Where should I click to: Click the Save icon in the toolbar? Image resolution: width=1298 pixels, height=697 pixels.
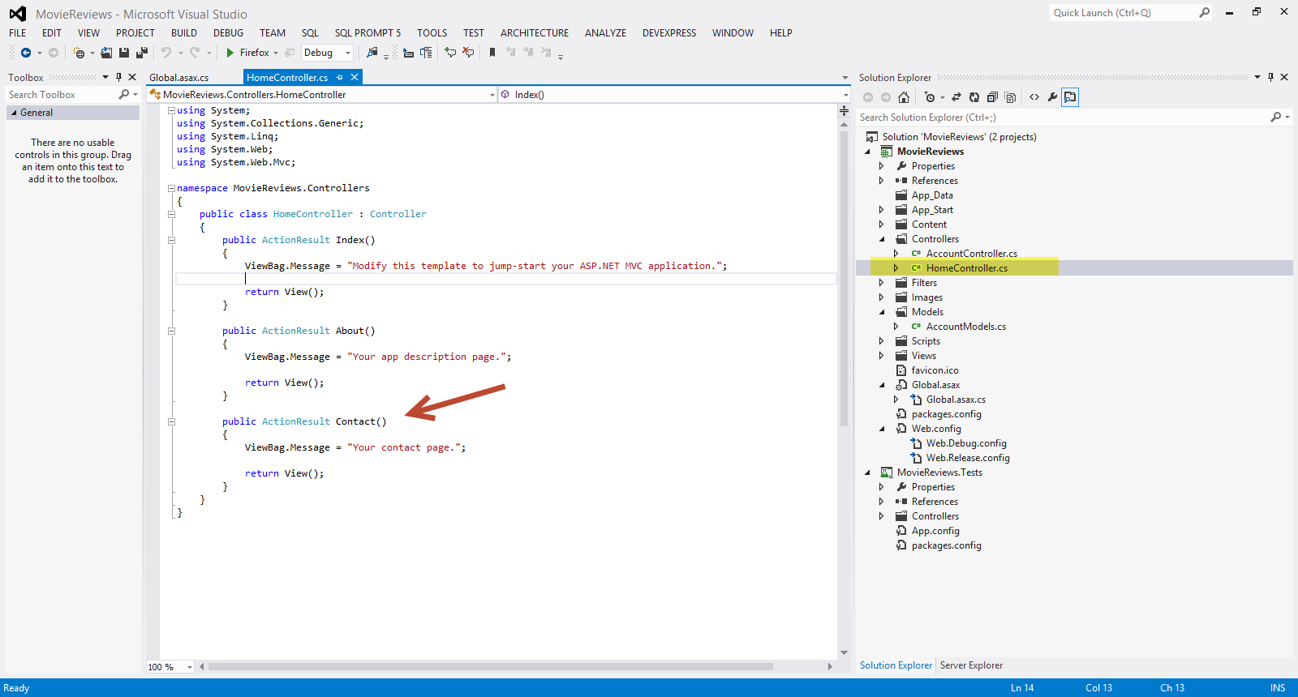[124, 53]
